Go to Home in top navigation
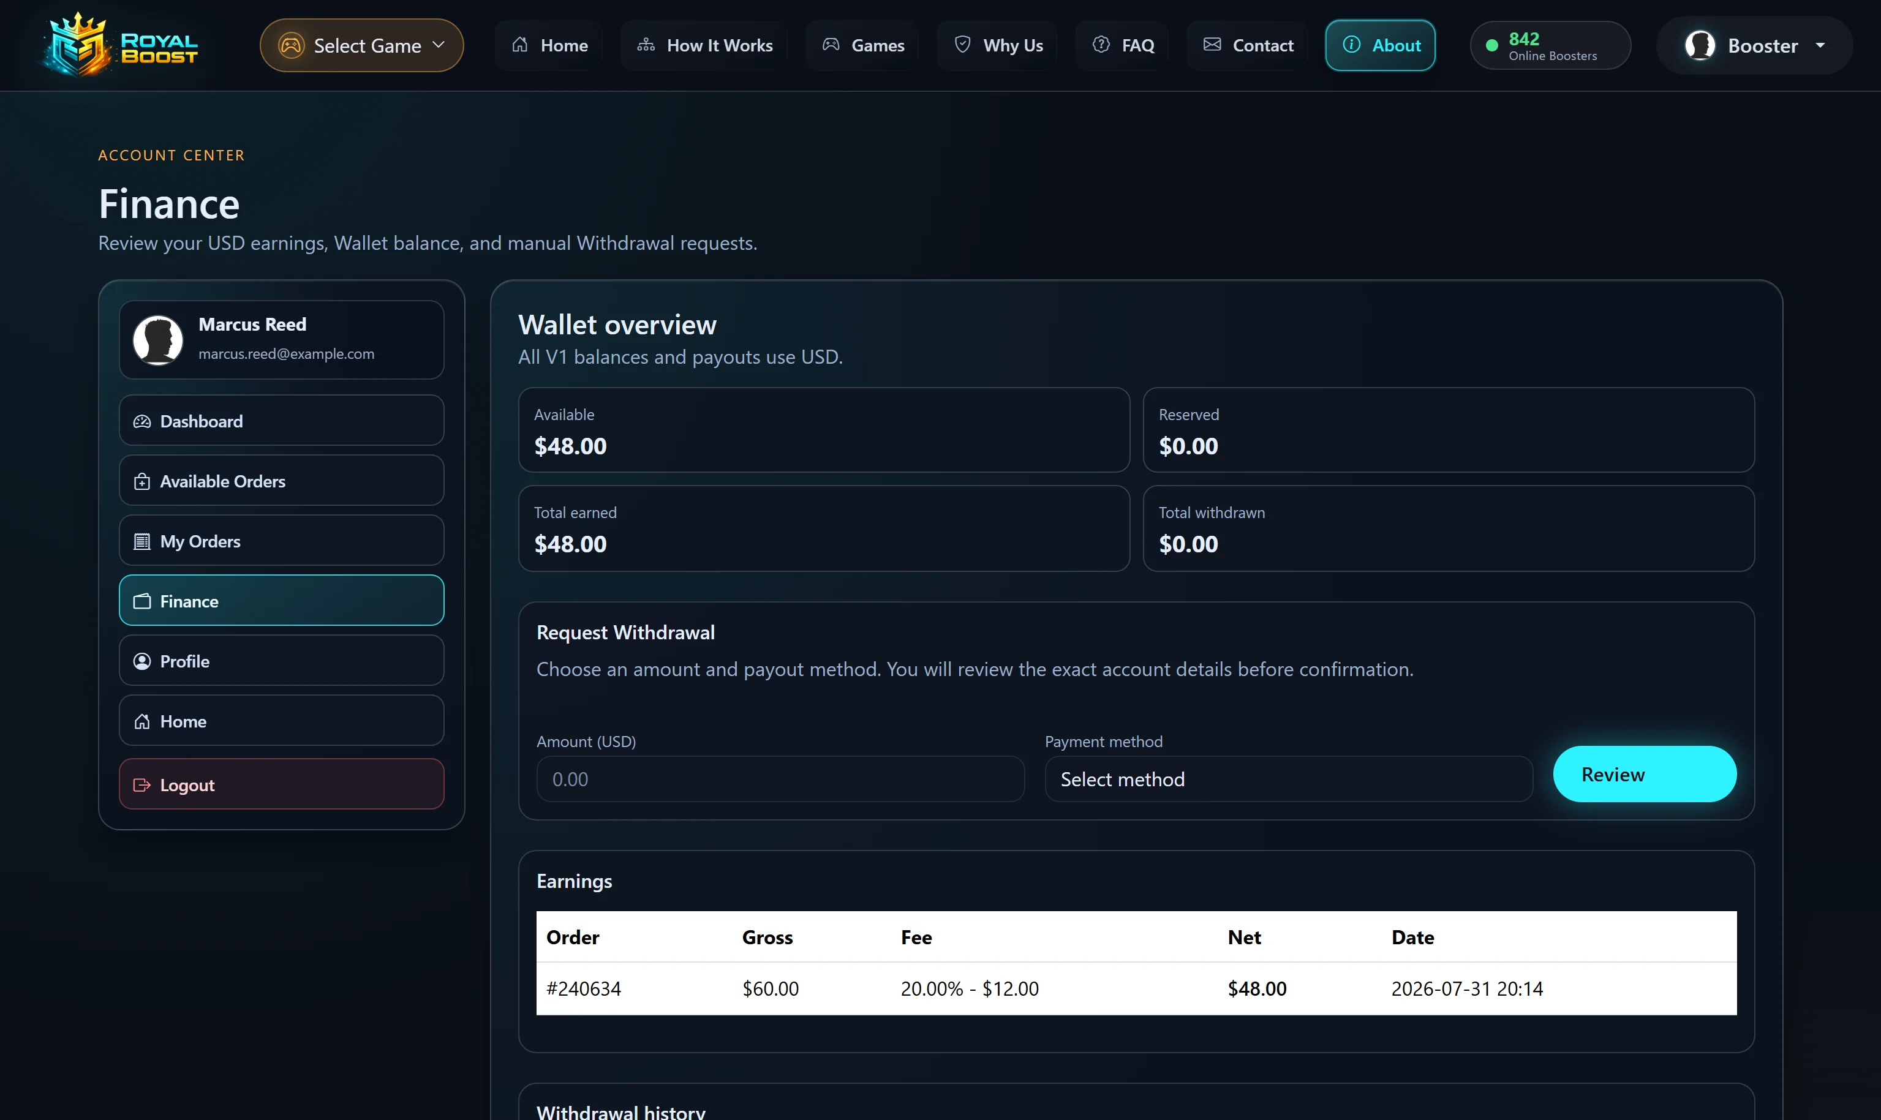This screenshot has width=1881, height=1120. pos(549,45)
